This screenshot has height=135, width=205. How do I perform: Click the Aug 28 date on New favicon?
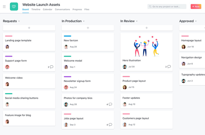[x=73, y=47]
